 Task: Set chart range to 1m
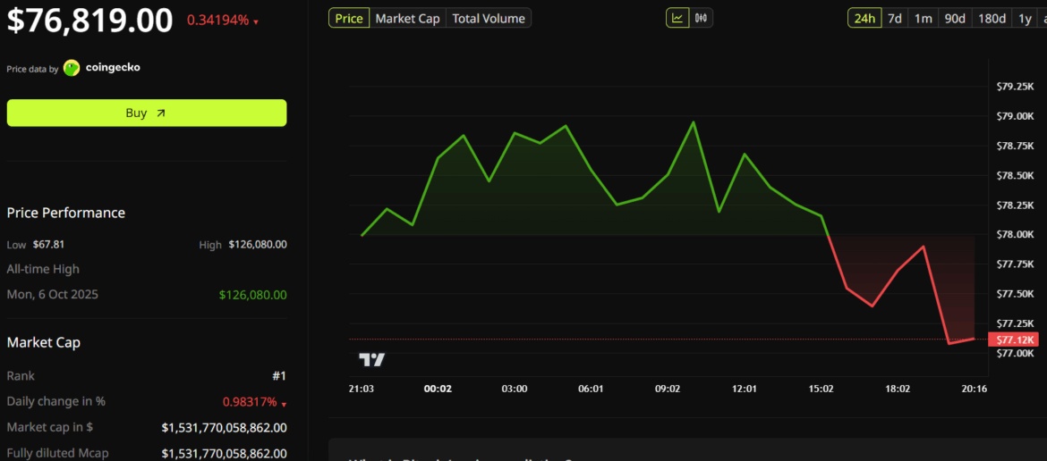pyautogui.click(x=923, y=18)
